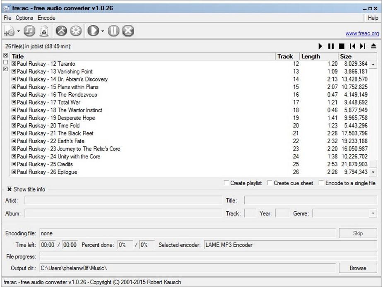Screen dimensions: 383x287
Task: Open the Genre dropdown list
Action: point(372,213)
